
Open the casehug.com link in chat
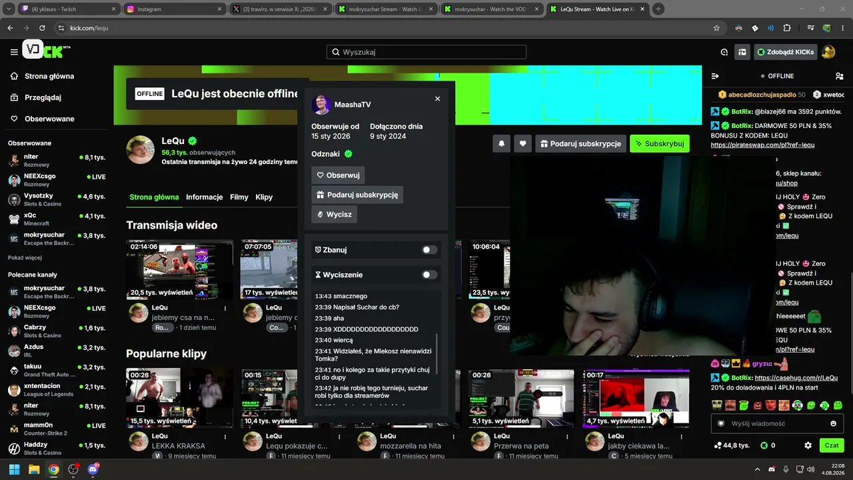pos(796,378)
